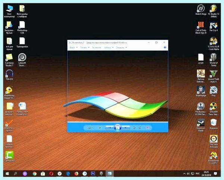Open taskbar search magnifier
224x180 pixels.
15,174
